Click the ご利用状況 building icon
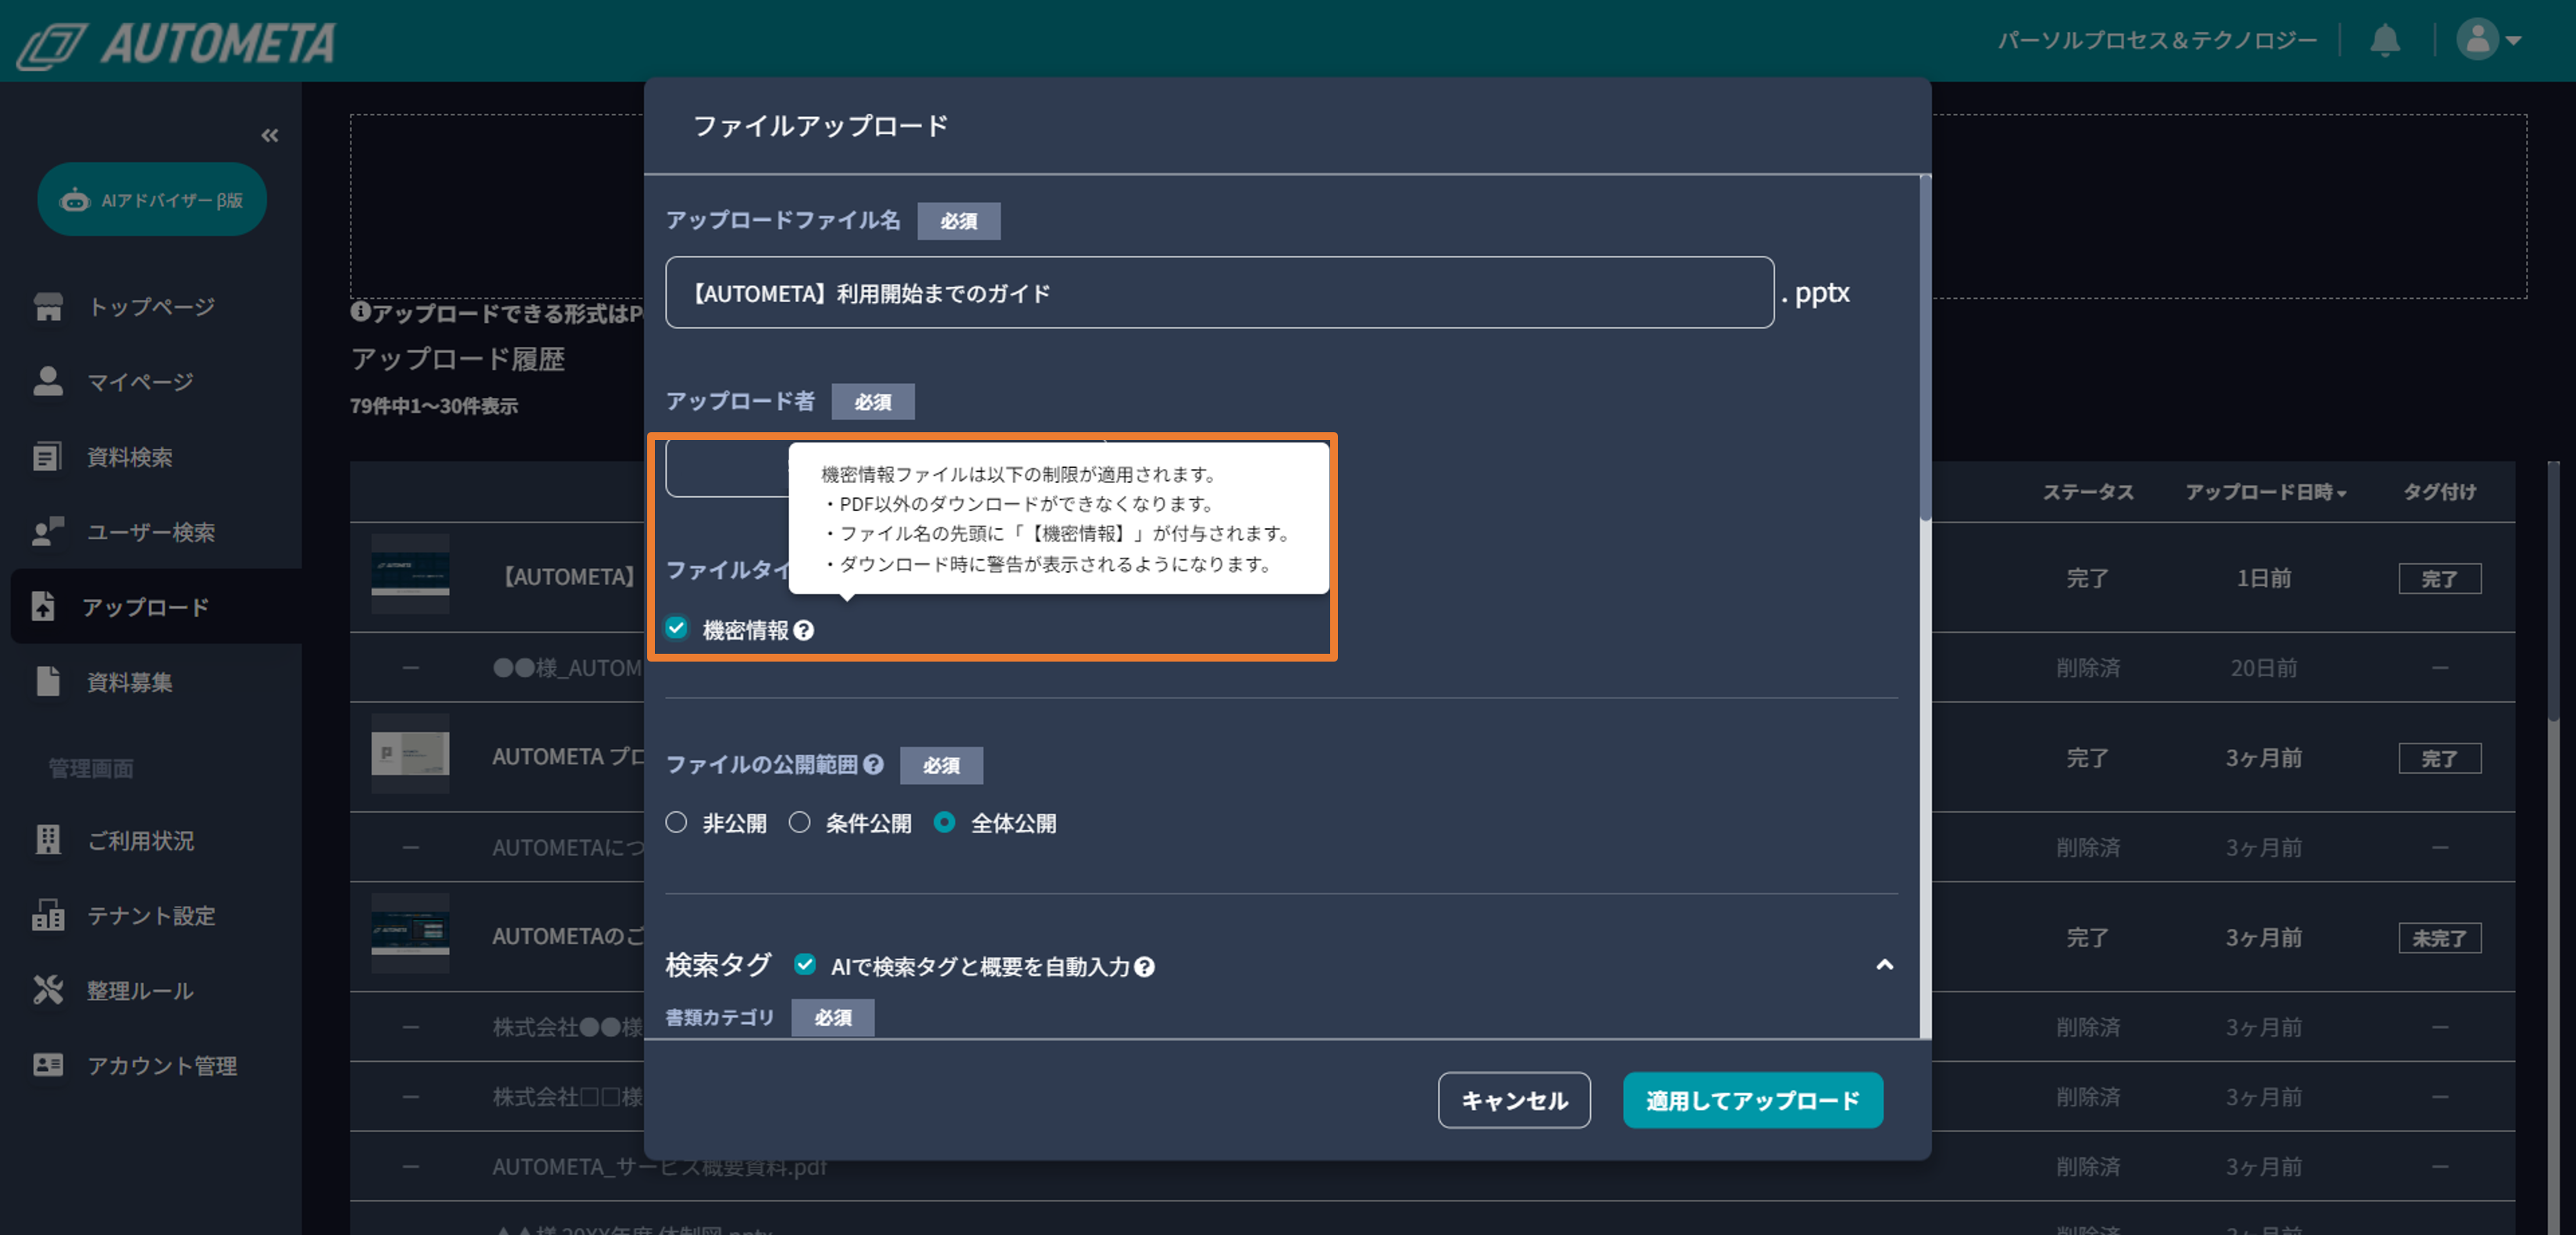This screenshot has width=2576, height=1235. coord(48,839)
